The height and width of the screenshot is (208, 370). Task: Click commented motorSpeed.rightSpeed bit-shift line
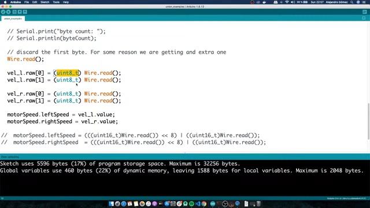[134, 142]
